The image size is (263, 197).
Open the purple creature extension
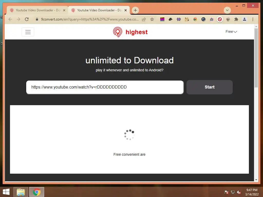coord(179,19)
